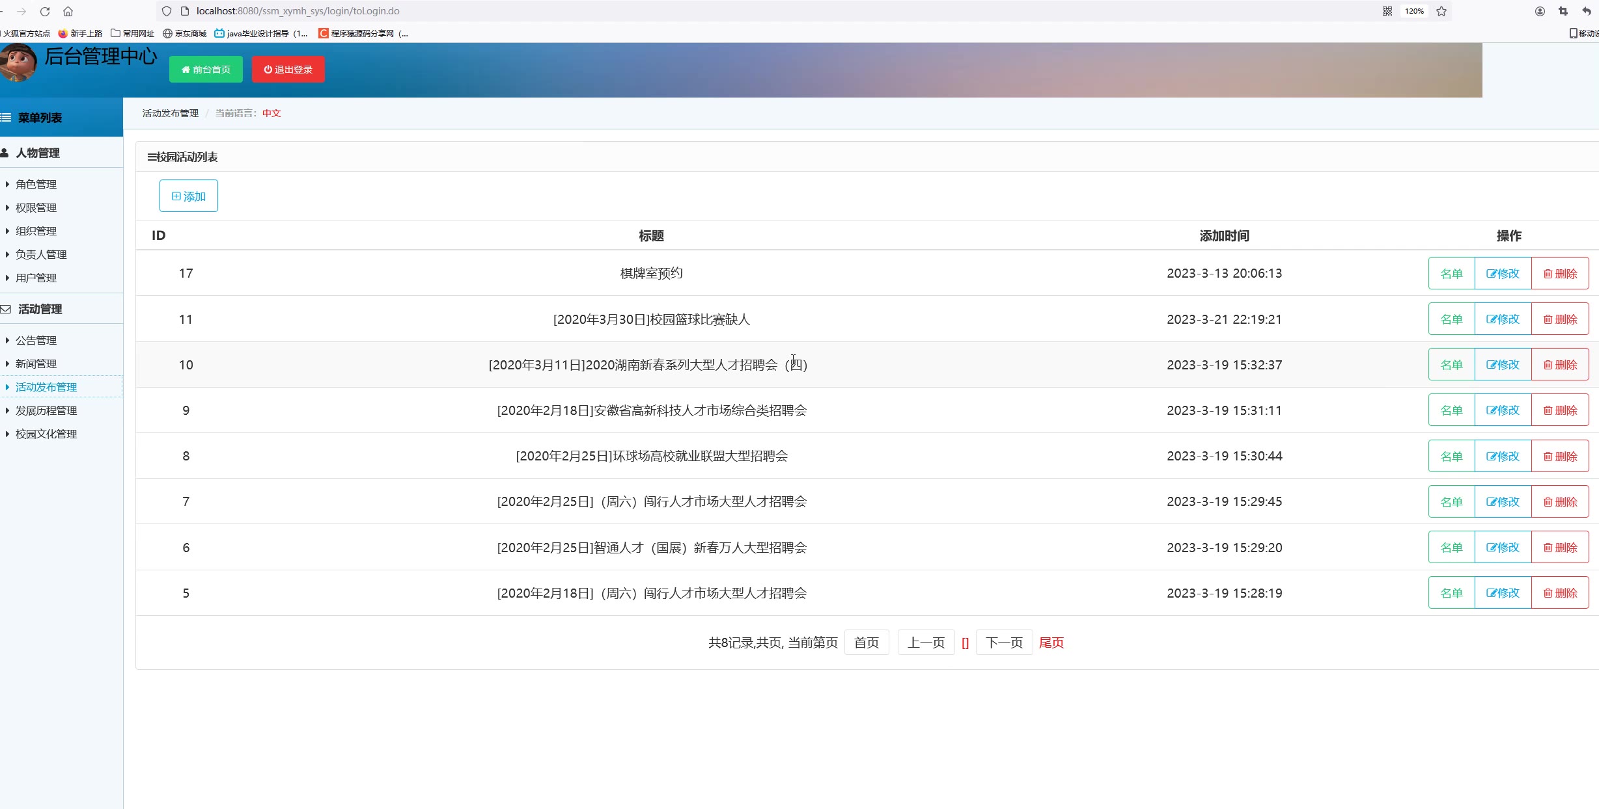The height and width of the screenshot is (809, 1599).
Task: Expand the 角色管理 menu item
Action: click(36, 184)
